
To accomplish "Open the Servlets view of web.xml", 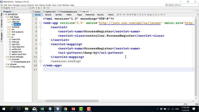I will point(58,15).
